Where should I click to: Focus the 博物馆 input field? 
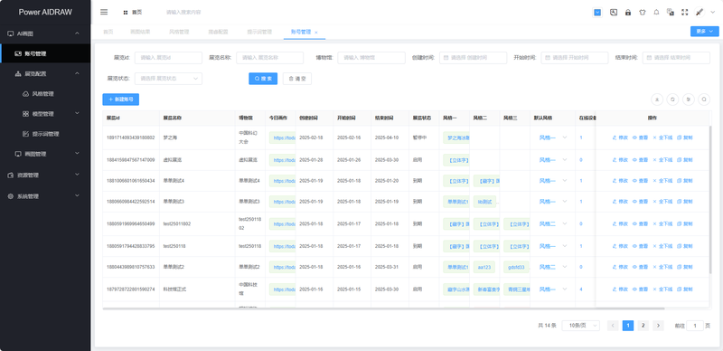click(x=371, y=58)
